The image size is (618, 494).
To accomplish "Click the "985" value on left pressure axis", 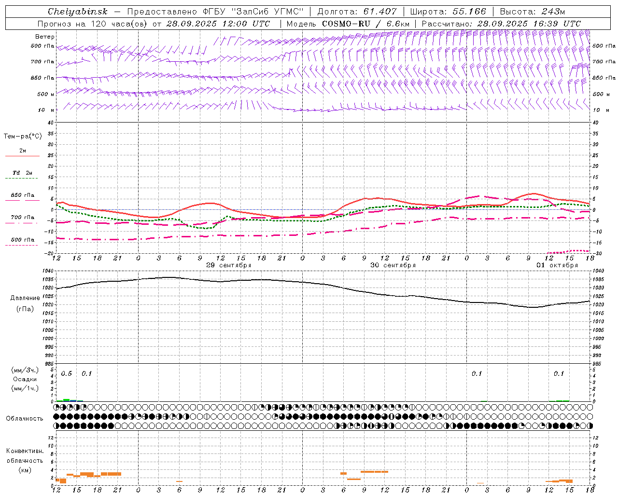I will [50, 364].
